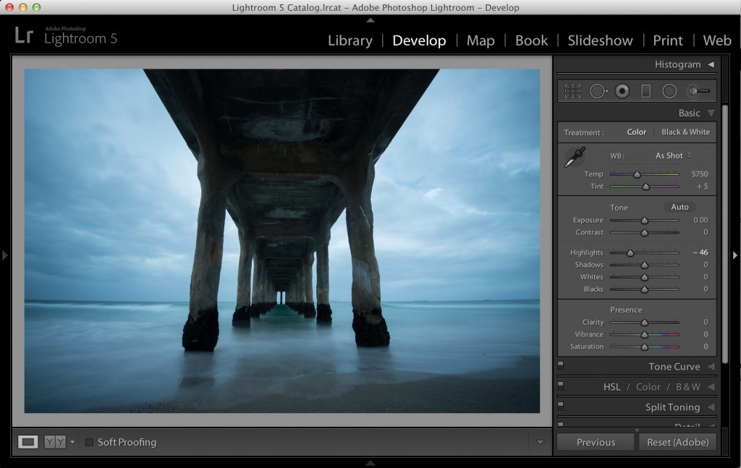The height and width of the screenshot is (468, 741).
Task: Click the Highlights slider handle
Action: (630, 253)
